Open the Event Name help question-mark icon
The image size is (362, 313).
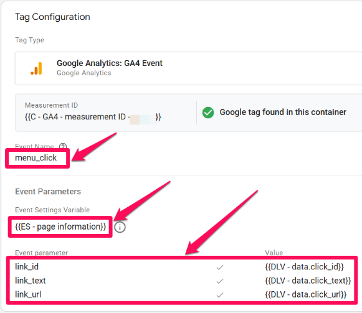point(63,146)
